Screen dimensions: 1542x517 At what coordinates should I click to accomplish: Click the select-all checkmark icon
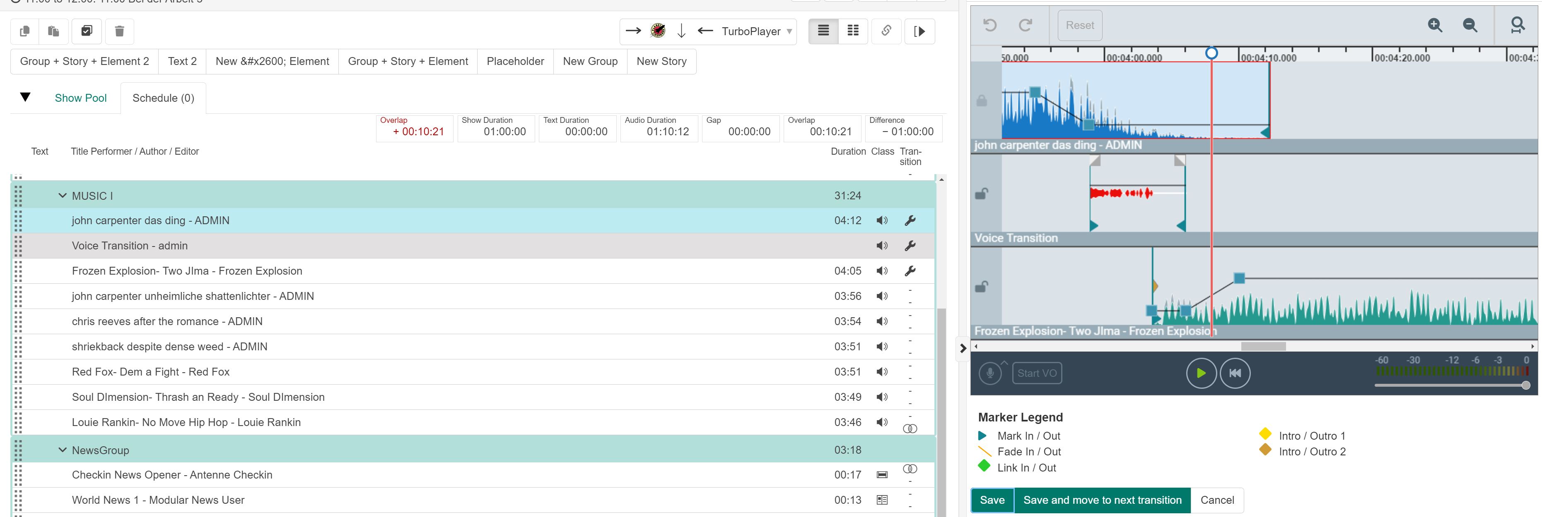click(x=87, y=31)
